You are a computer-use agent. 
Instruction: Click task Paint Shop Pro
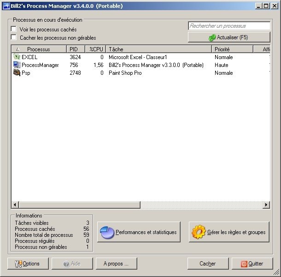point(125,73)
